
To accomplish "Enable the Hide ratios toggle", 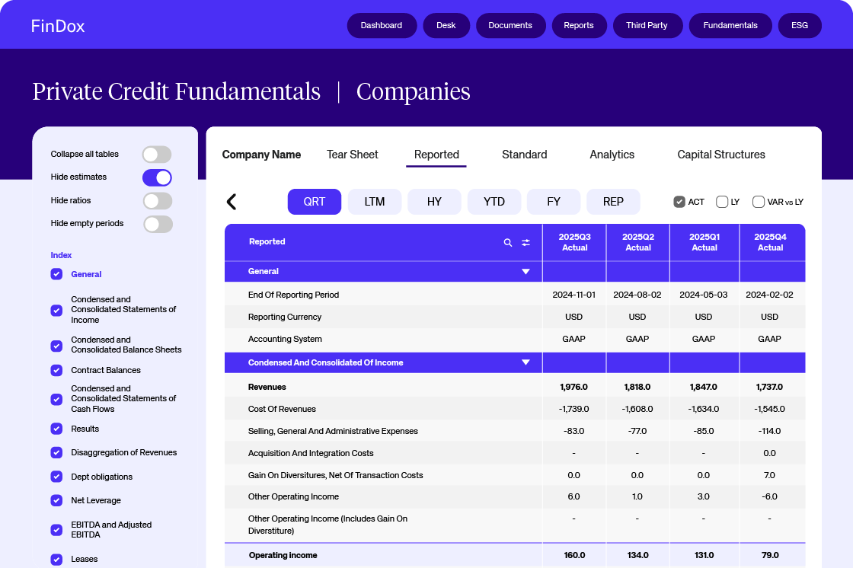I will point(157,200).
